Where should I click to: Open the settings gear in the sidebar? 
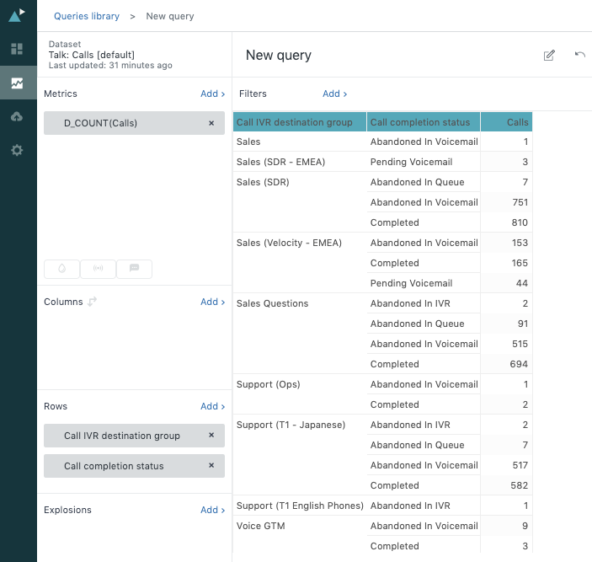17,150
